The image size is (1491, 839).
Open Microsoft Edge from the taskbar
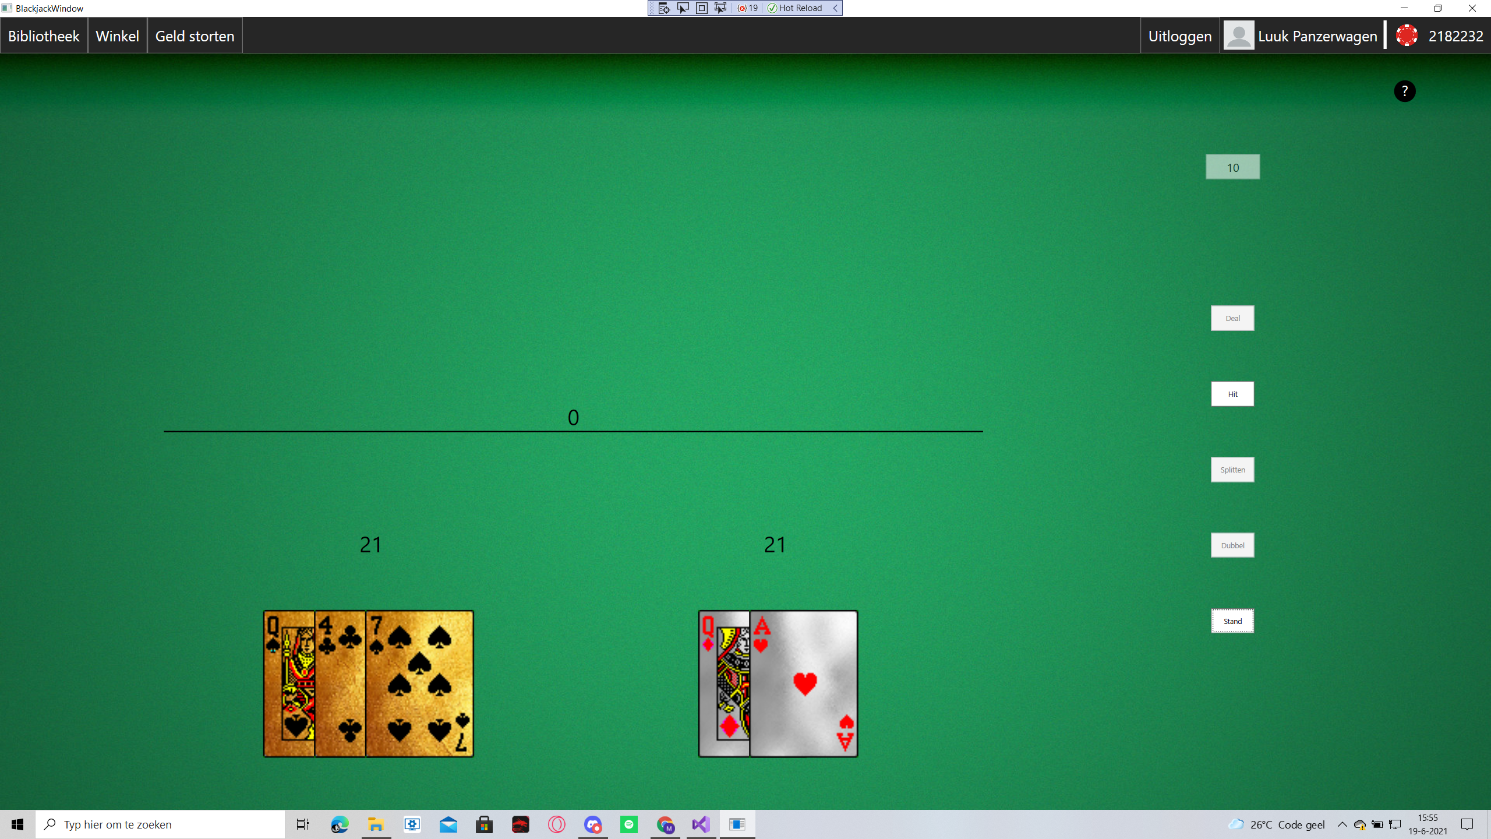pos(340,824)
